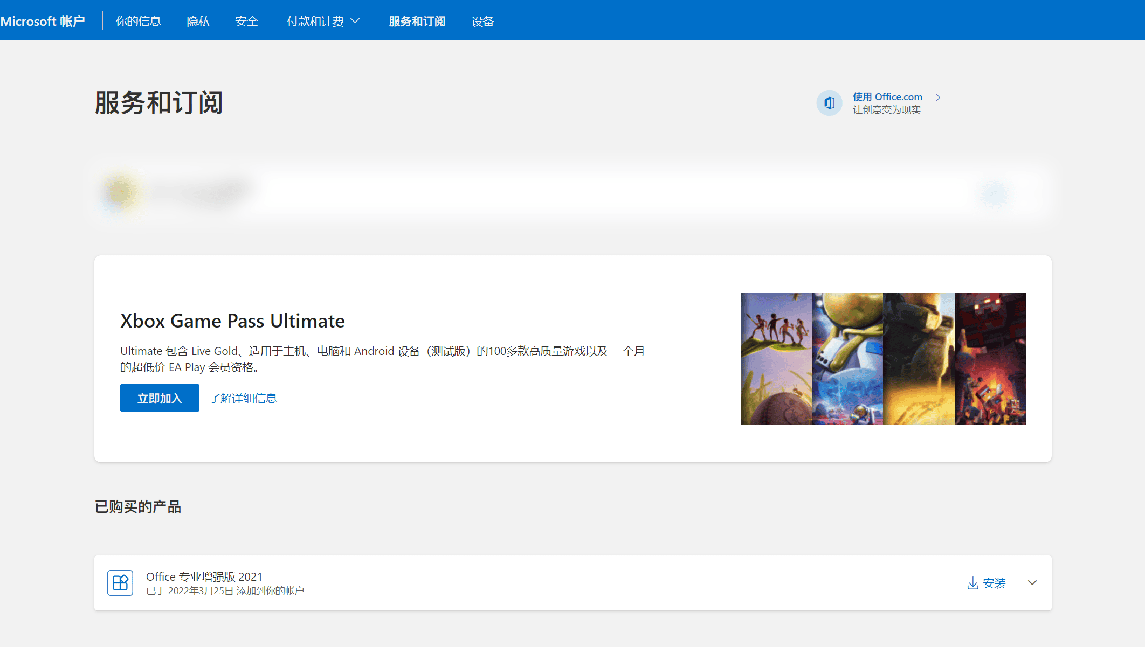Open the 隐私 navigation item
1145x647 pixels.
coord(198,22)
